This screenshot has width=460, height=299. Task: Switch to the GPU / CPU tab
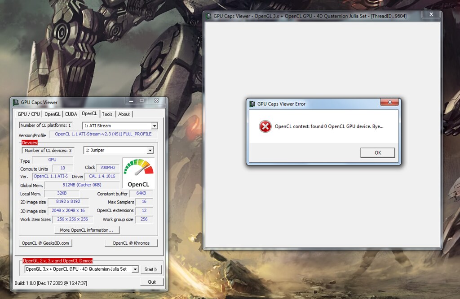pos(28,114)
